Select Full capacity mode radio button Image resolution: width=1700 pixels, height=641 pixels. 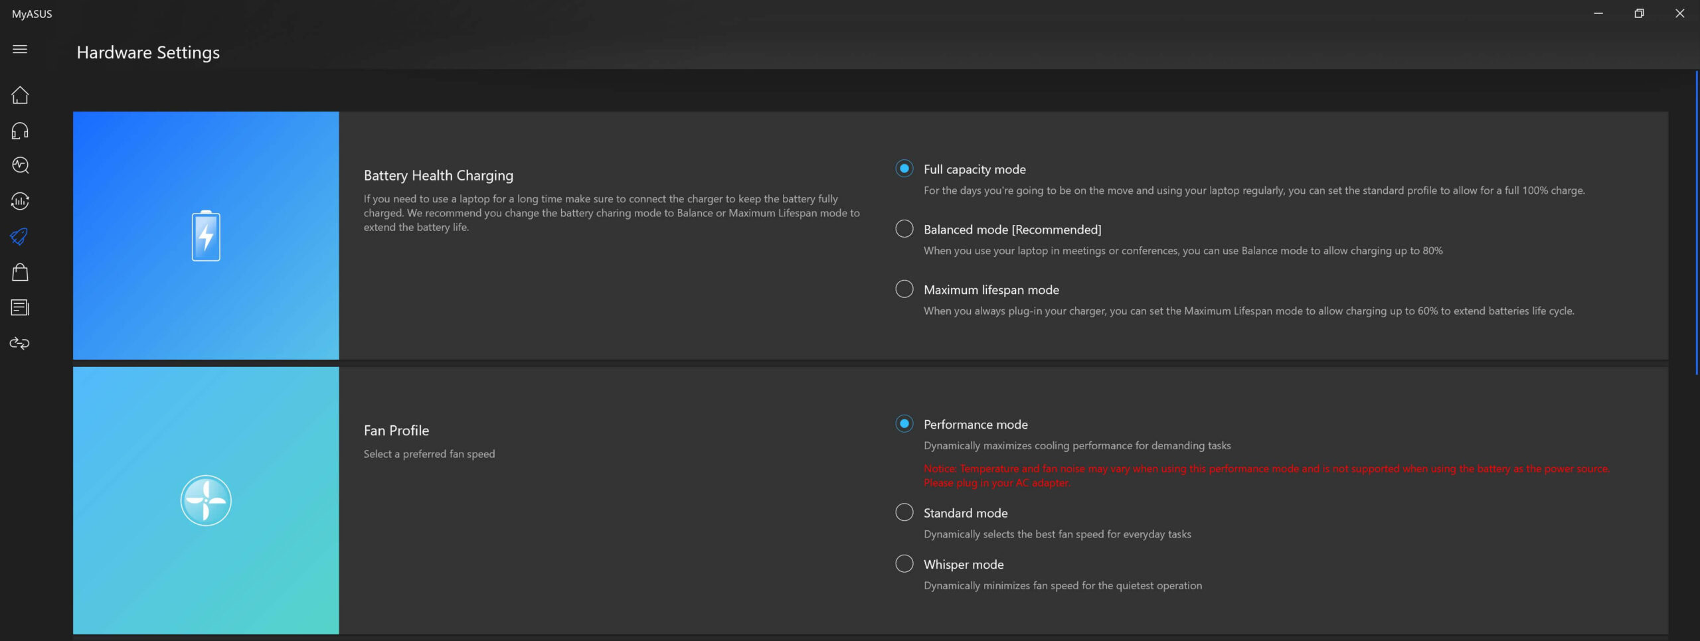pos(904,169)
